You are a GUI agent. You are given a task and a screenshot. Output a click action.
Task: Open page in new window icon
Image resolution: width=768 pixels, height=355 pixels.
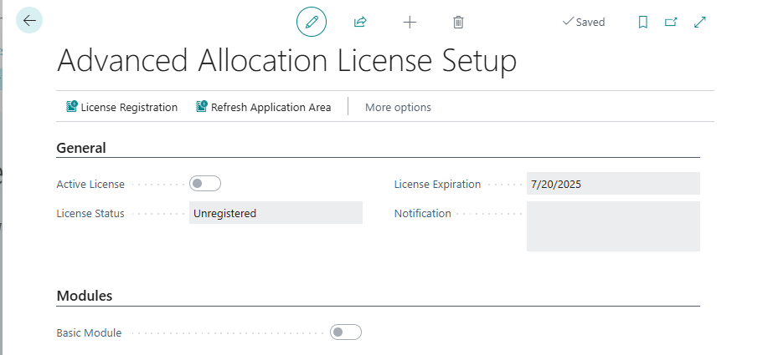[x=671, y=22]
